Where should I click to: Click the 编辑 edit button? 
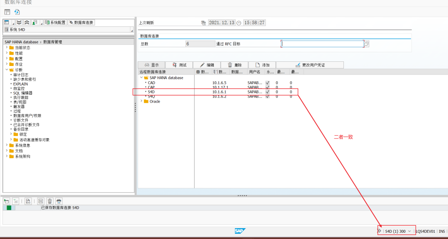[207, 65]
